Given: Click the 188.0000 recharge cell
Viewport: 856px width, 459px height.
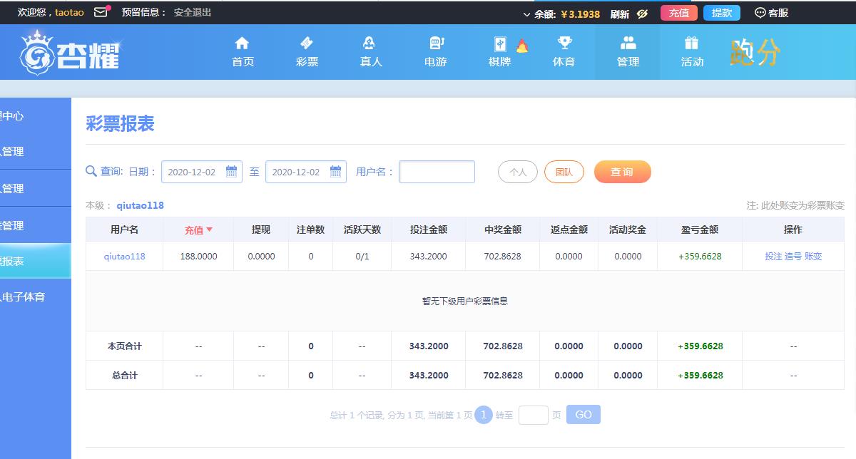Looking at the screenshot, I should (198, 256).
